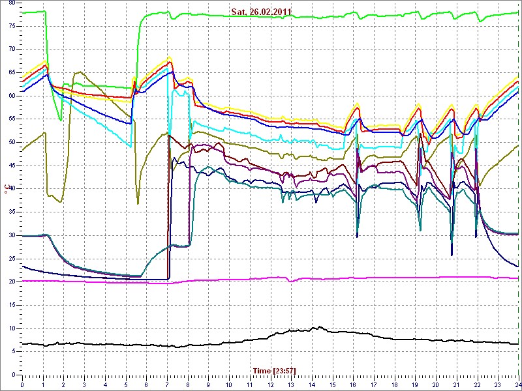The height and width of the screenshot is (391, 522).
Task: Click hour '4' on the time axis
Action: coord(105,384)
